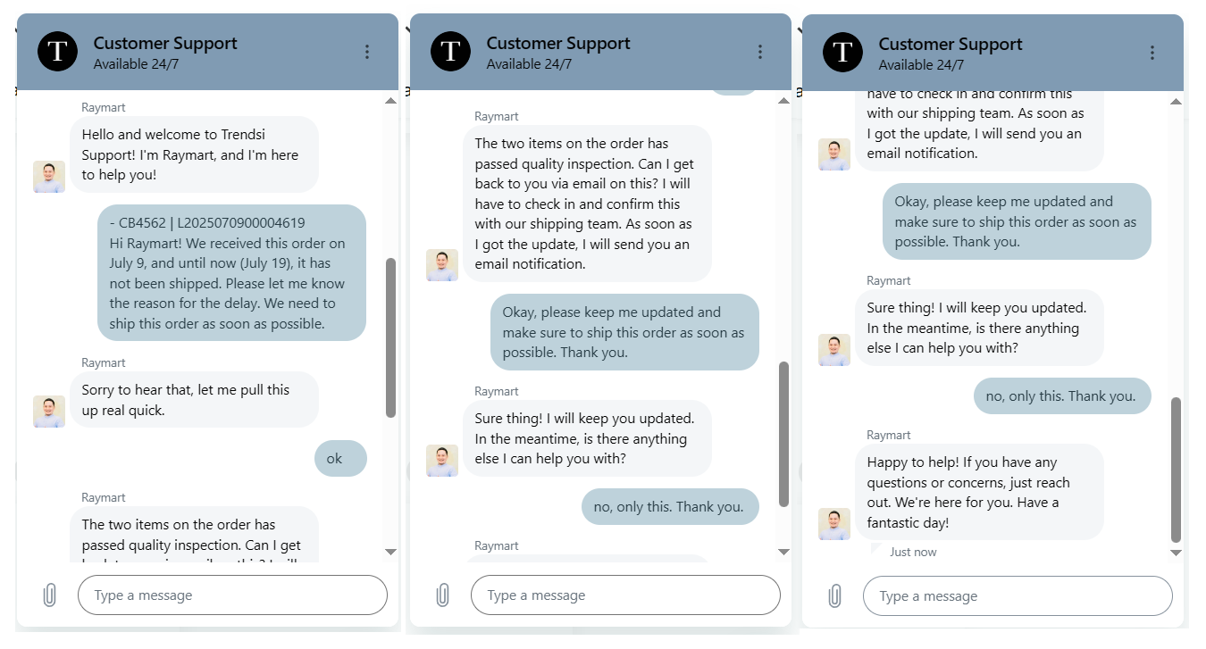The height and width of the screenshot is (649, 1206).
Task: Focus the message input in left chat
Action: (x=232, y=595)
